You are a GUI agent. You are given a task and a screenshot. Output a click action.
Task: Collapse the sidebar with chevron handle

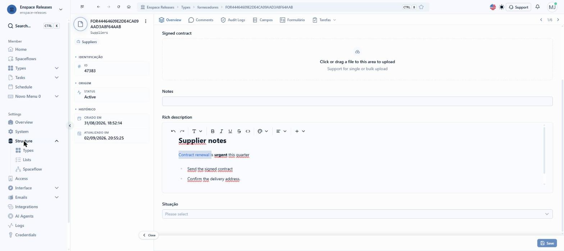(x=70, y=125)
